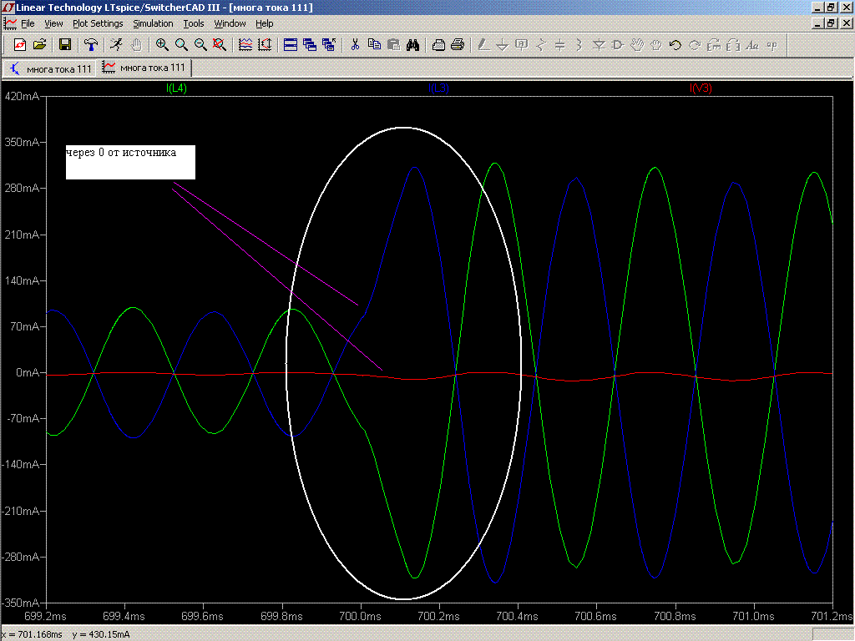Click the red I(V3) trace label

(x=701, y=88)
